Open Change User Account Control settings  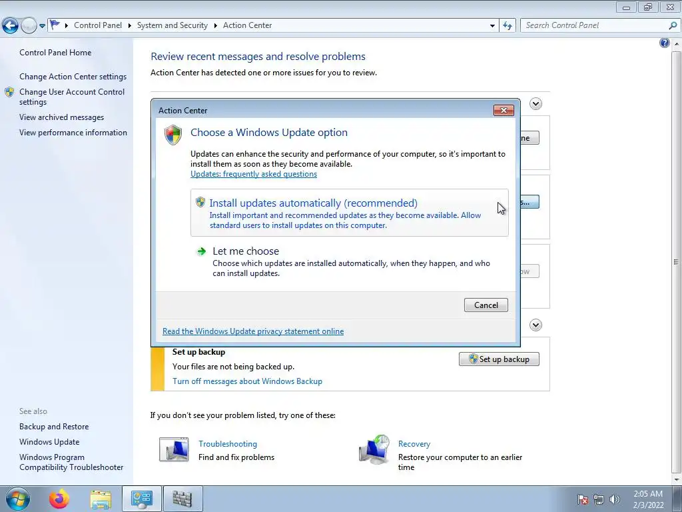click(x=72, y=97)
